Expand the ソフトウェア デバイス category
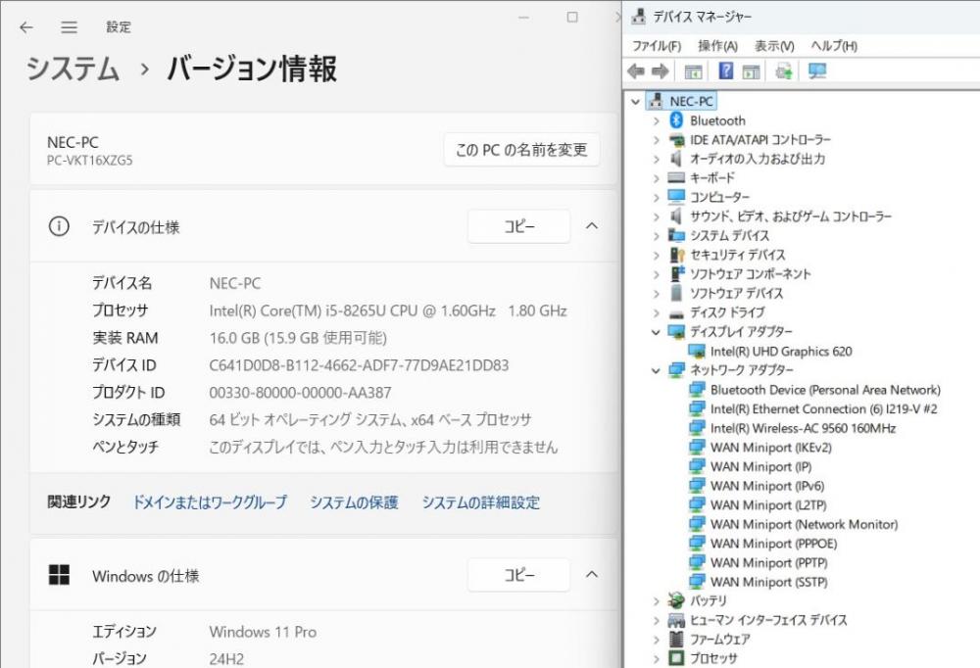980x668 pixels. click(x=657, y=293)
